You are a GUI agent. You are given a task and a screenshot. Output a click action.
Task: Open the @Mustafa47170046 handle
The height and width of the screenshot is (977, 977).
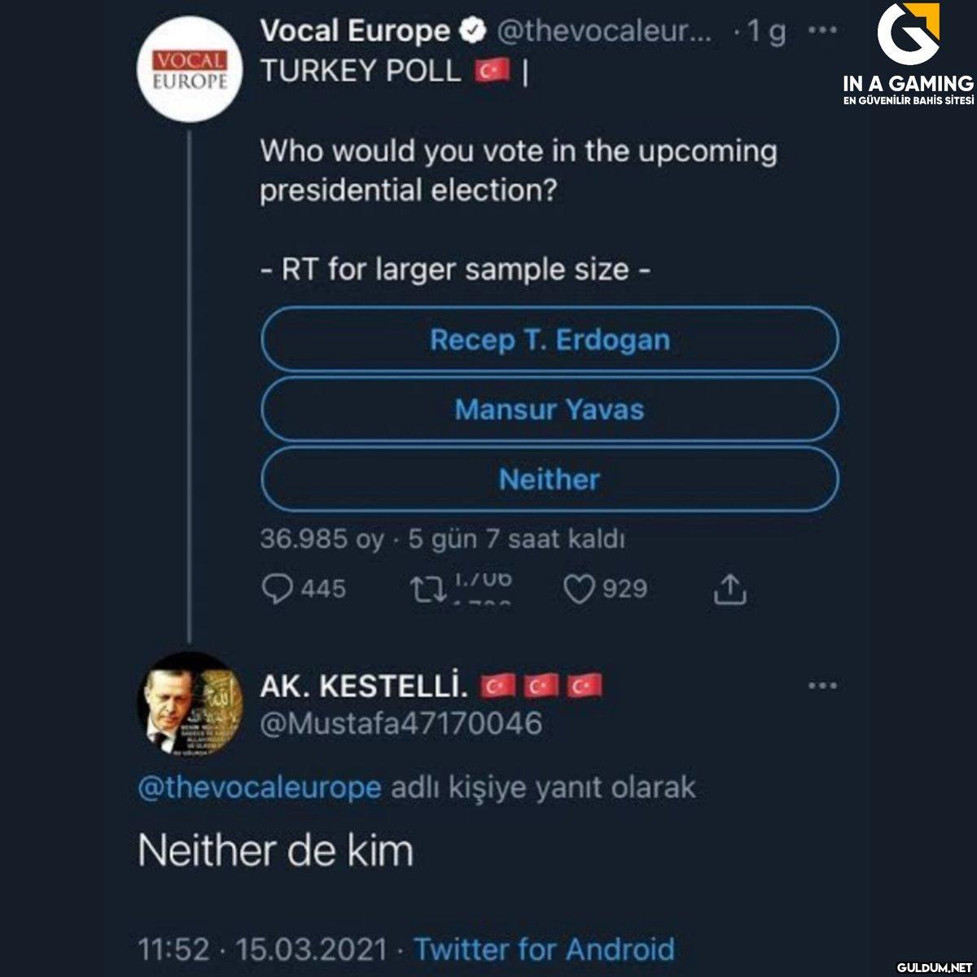coord(401,723)
